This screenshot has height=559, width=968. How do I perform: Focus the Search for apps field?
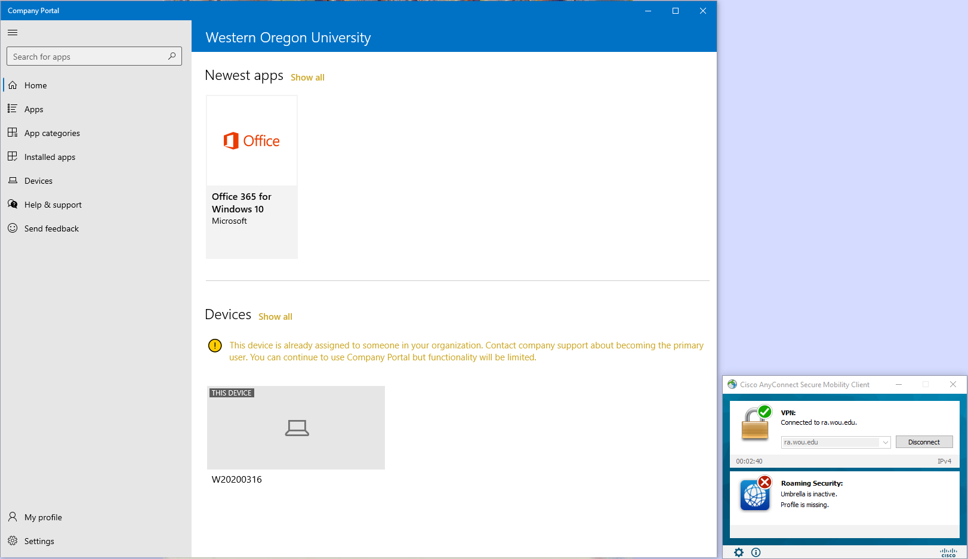(x=94, y=56)
